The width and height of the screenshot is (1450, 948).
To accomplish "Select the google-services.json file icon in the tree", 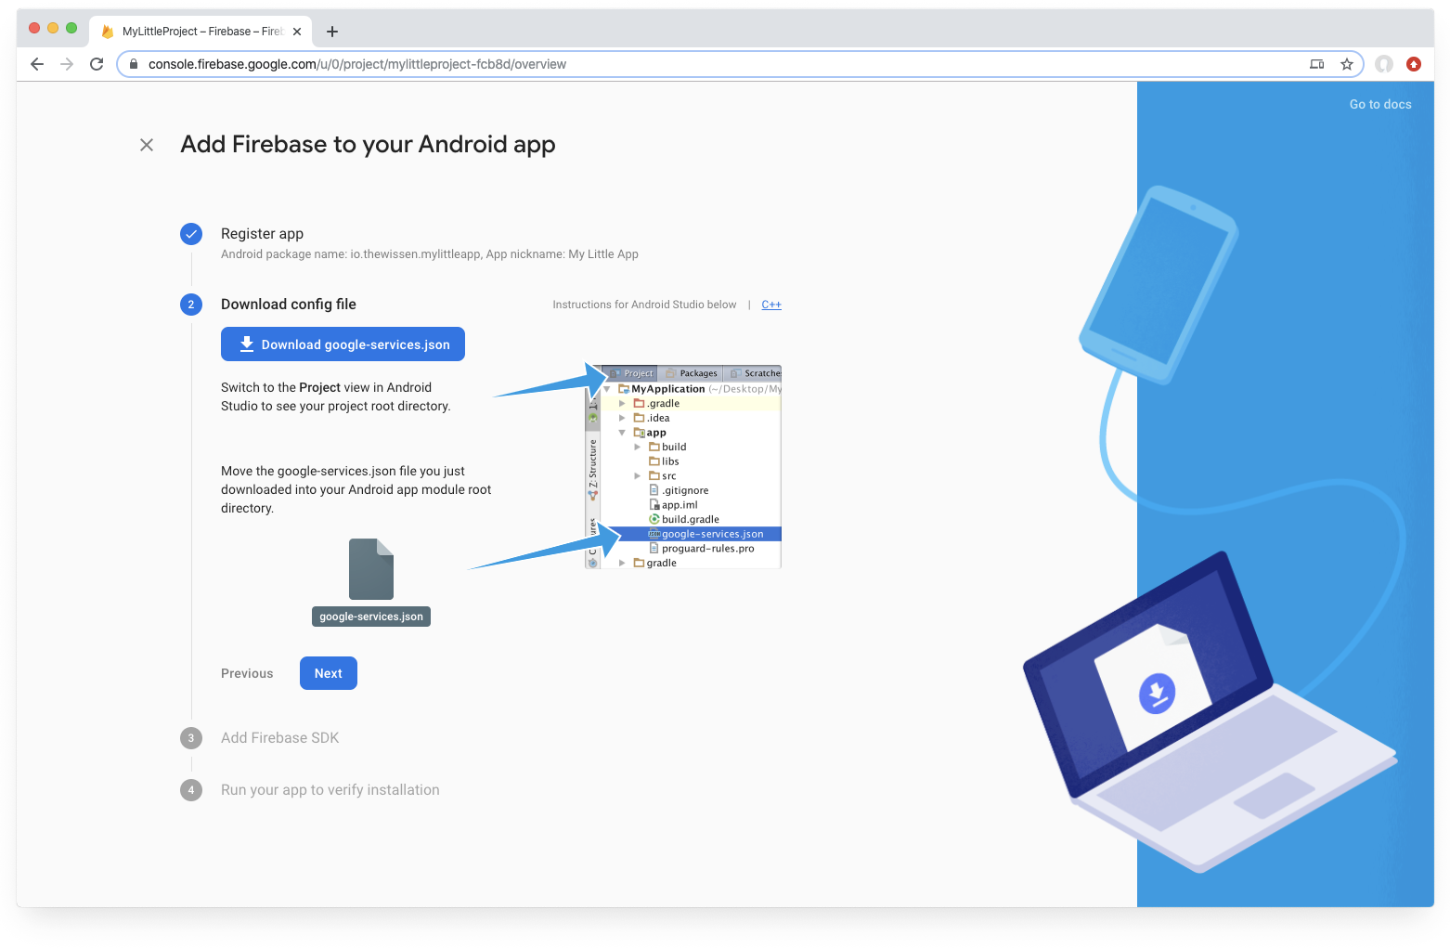I will tap(655, 534).
